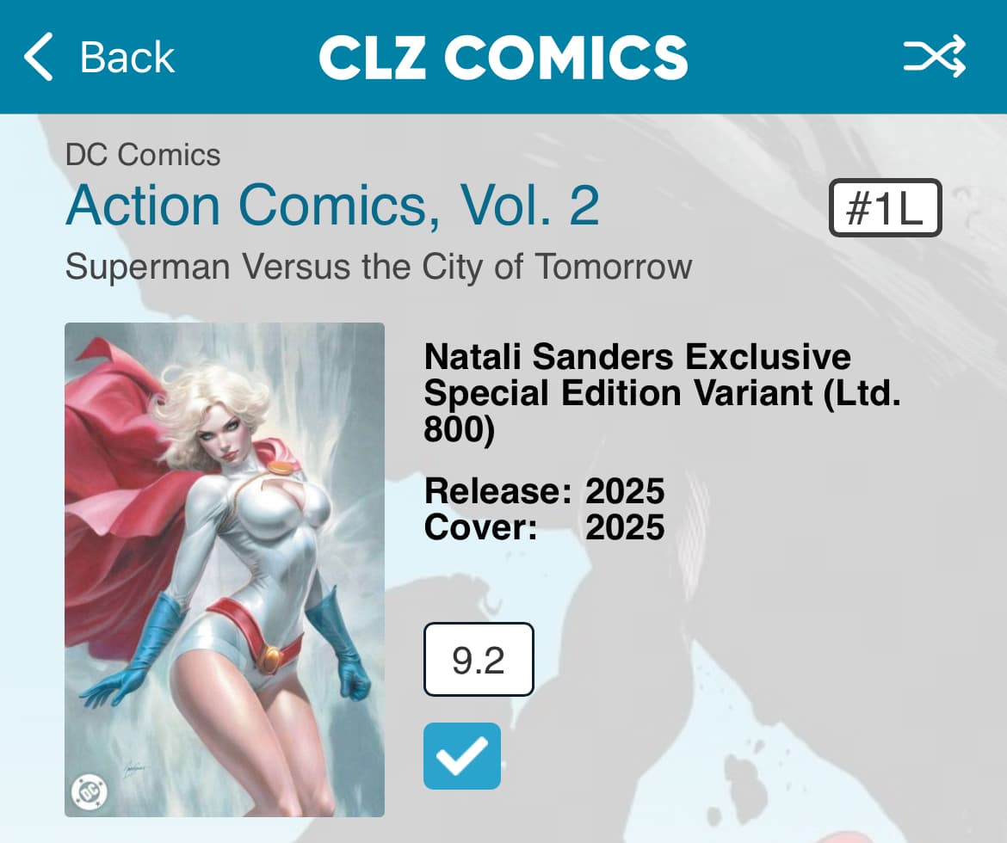Select the #1L issue number badge
This screenshot has height=843, width=1007.
[885, 207]
